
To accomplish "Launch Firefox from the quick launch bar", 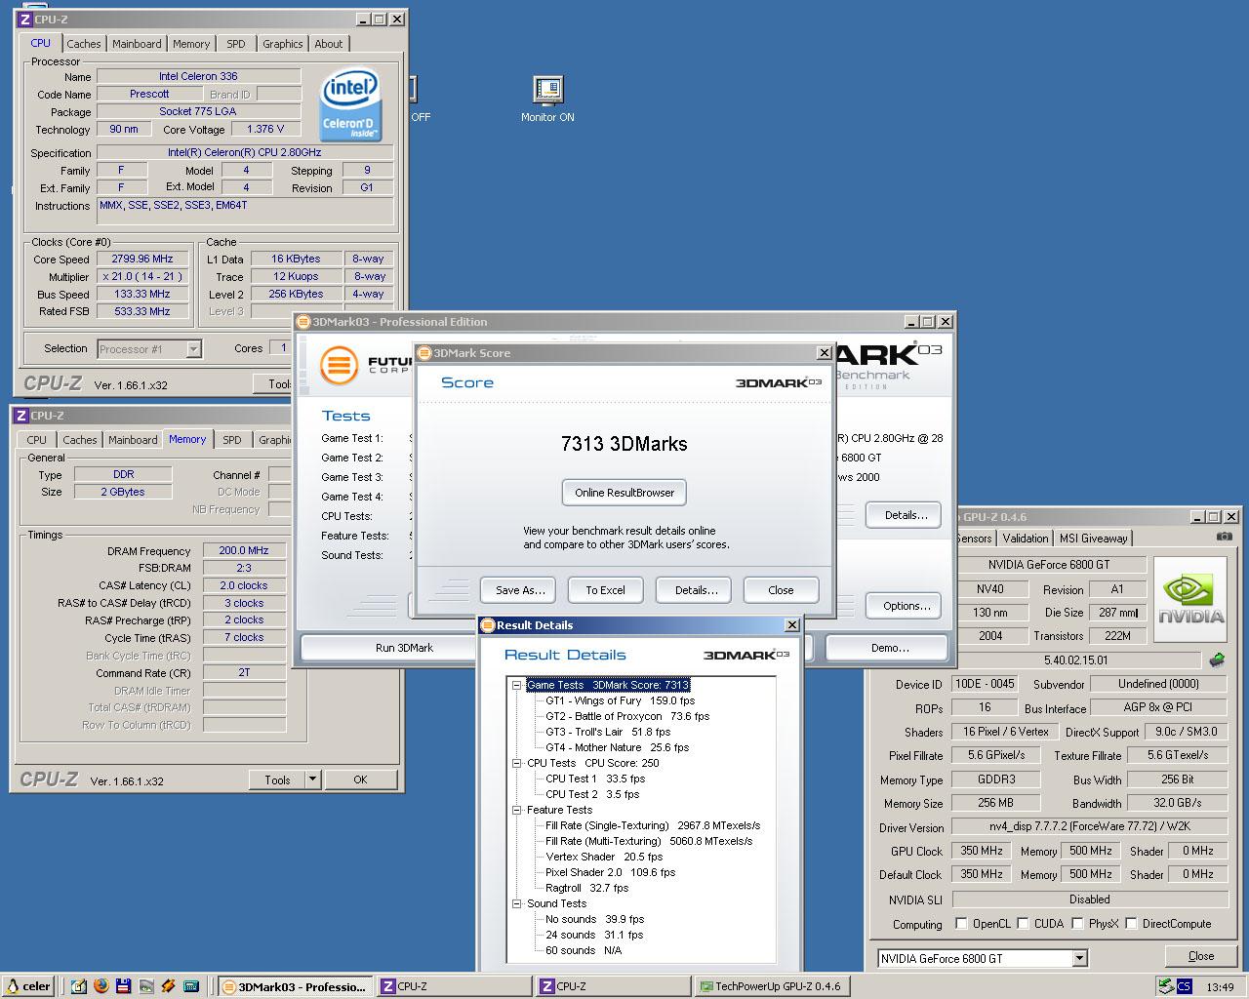I will [x=101, y=986].
